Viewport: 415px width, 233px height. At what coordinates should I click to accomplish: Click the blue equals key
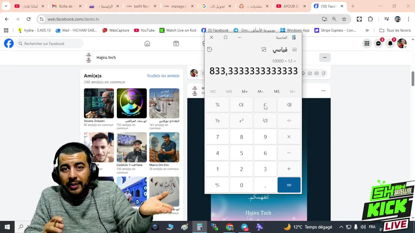[289, 185]
